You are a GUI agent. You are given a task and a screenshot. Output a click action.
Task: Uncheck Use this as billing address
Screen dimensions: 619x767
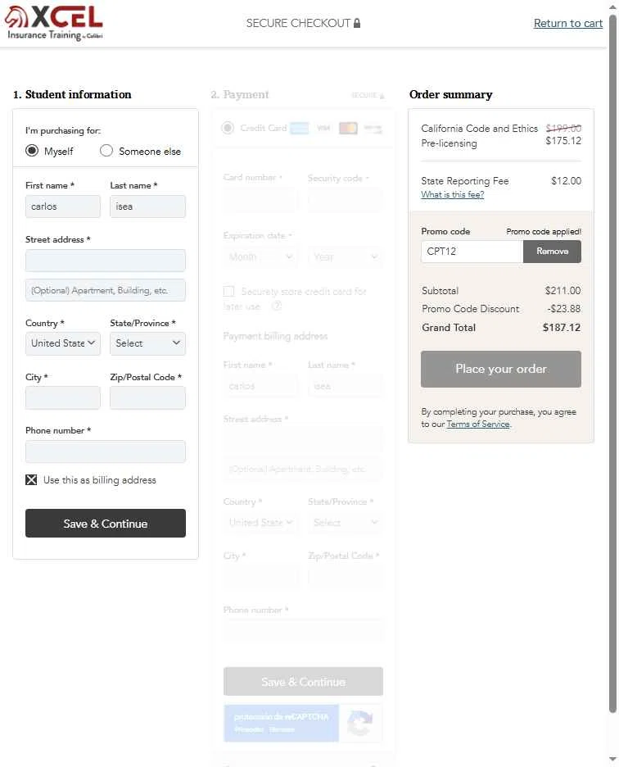(x=31, y=480)
